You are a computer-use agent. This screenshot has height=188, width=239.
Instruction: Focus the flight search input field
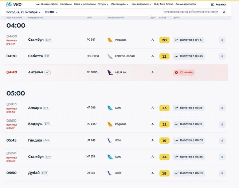coord(191,12)
